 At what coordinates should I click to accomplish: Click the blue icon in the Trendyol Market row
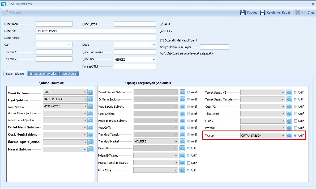click(x=182, y=141)
